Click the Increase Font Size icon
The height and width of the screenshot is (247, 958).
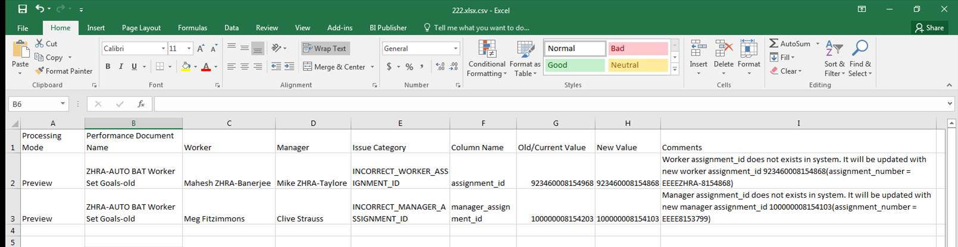pos(201,49)
